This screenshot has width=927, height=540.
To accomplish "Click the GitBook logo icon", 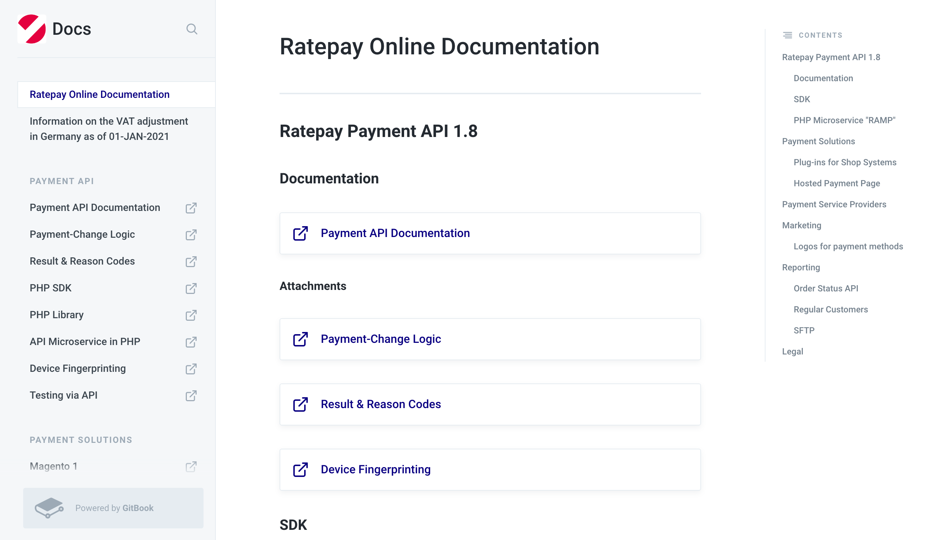I will pos(49,508).
